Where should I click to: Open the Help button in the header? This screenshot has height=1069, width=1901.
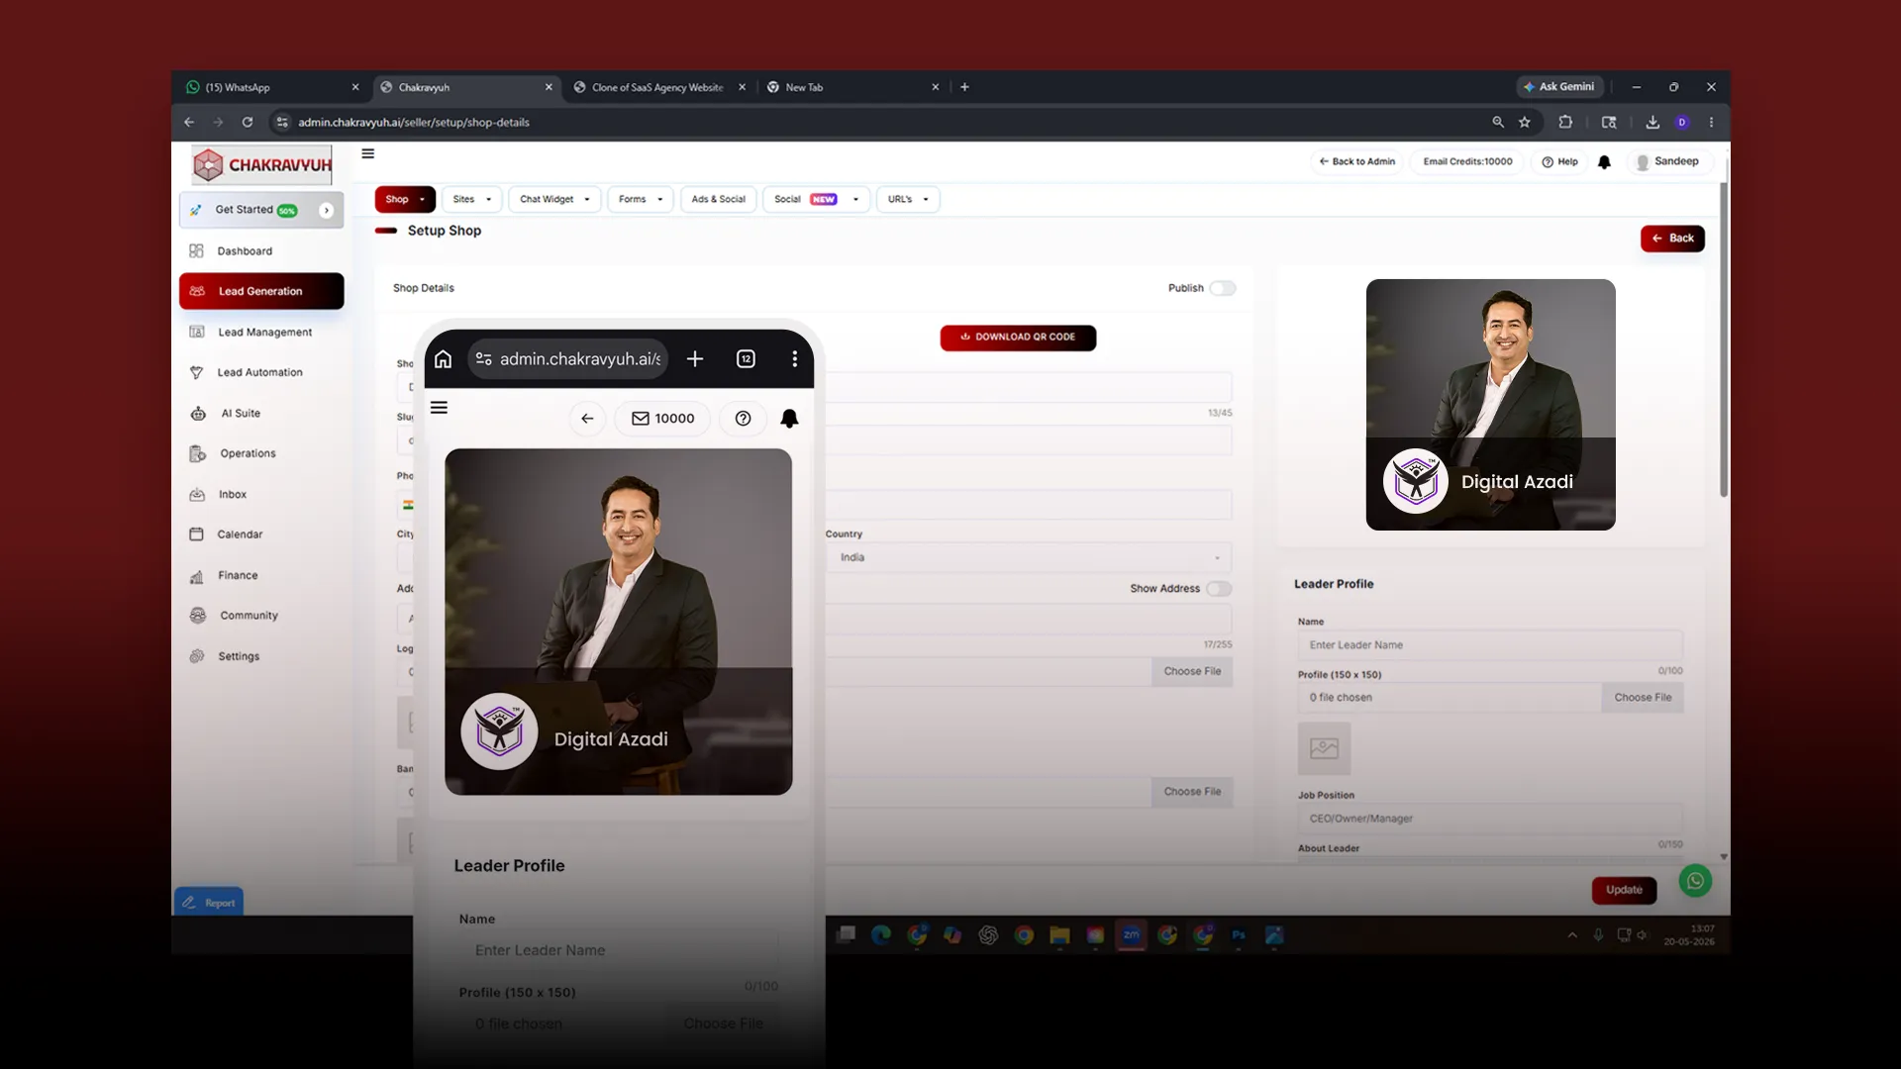1559,162
